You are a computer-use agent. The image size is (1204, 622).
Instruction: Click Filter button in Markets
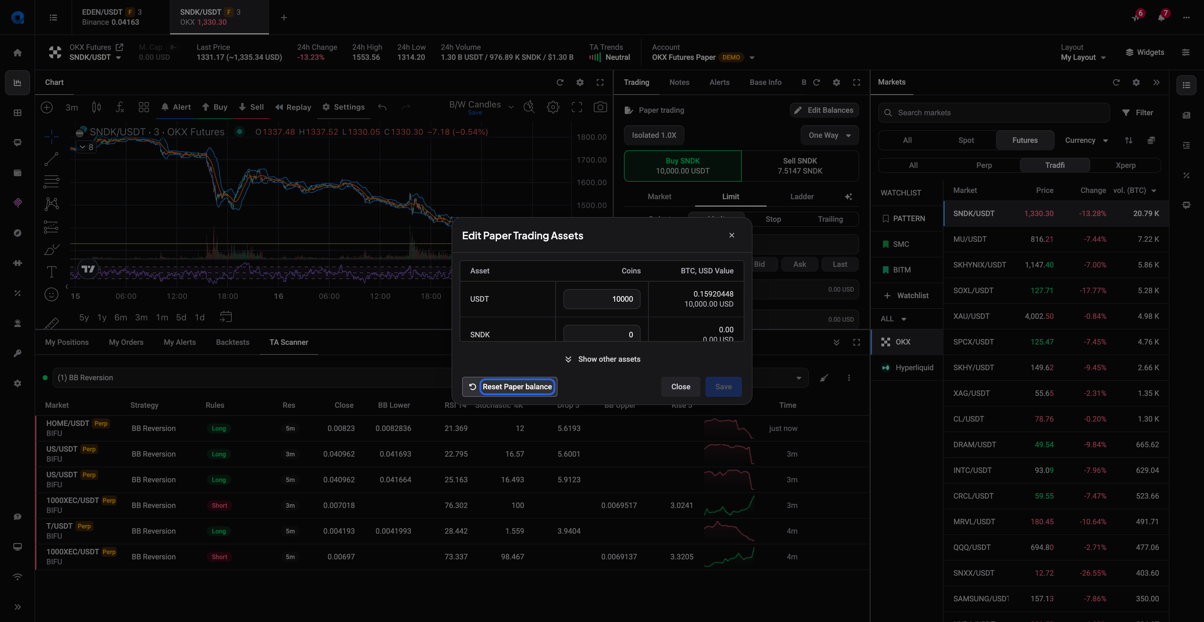point(1138,112)
